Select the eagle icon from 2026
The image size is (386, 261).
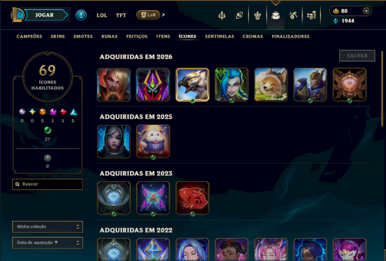[x=192, y=85]
